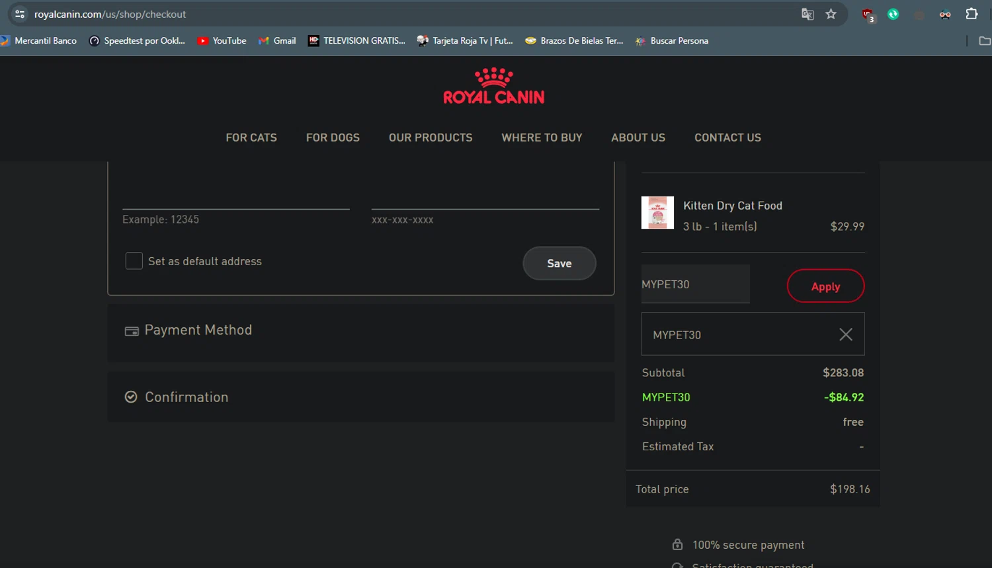
Task: Open the FOR DOGS menu
Action: 333,138
